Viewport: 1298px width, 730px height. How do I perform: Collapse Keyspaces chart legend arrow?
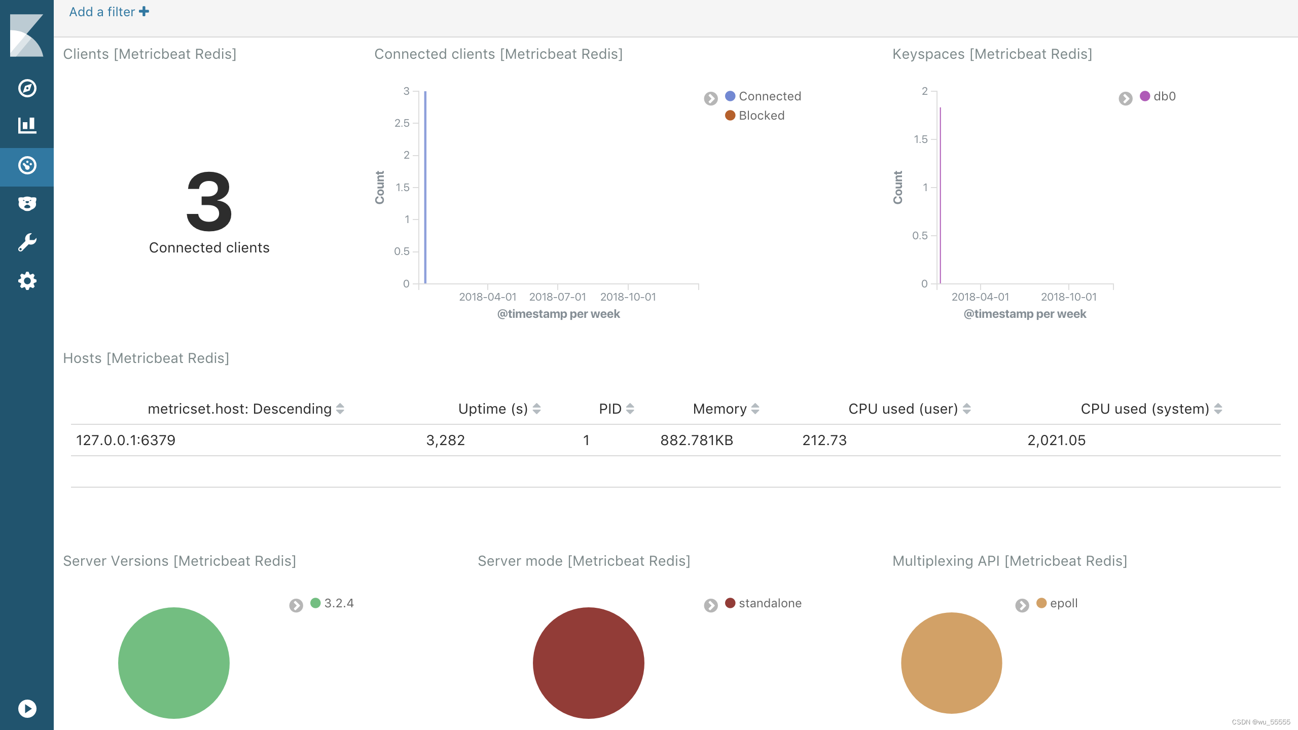click(x=1125, y=98)
